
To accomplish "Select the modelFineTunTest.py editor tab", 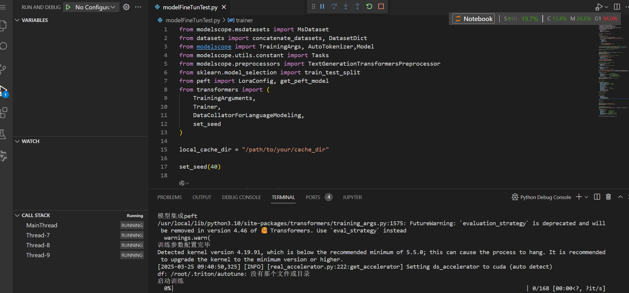I will [x=190, y=7].
